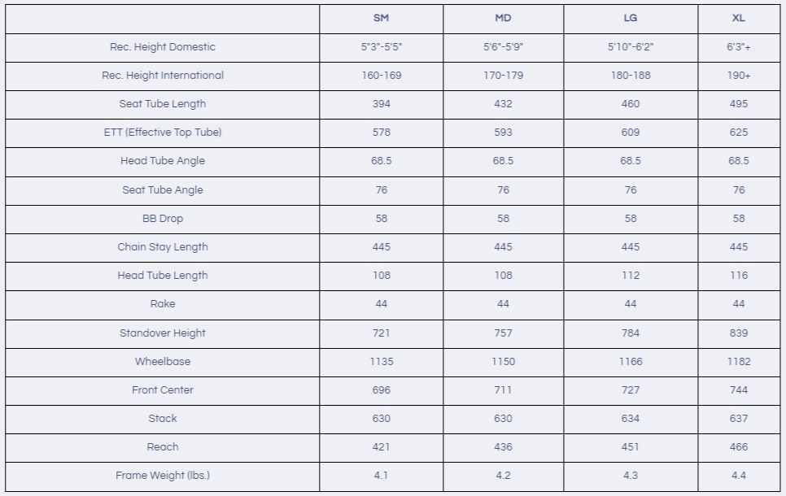786x496 pixels.
Task: Select the LG size column header
Action: point(630,18)
